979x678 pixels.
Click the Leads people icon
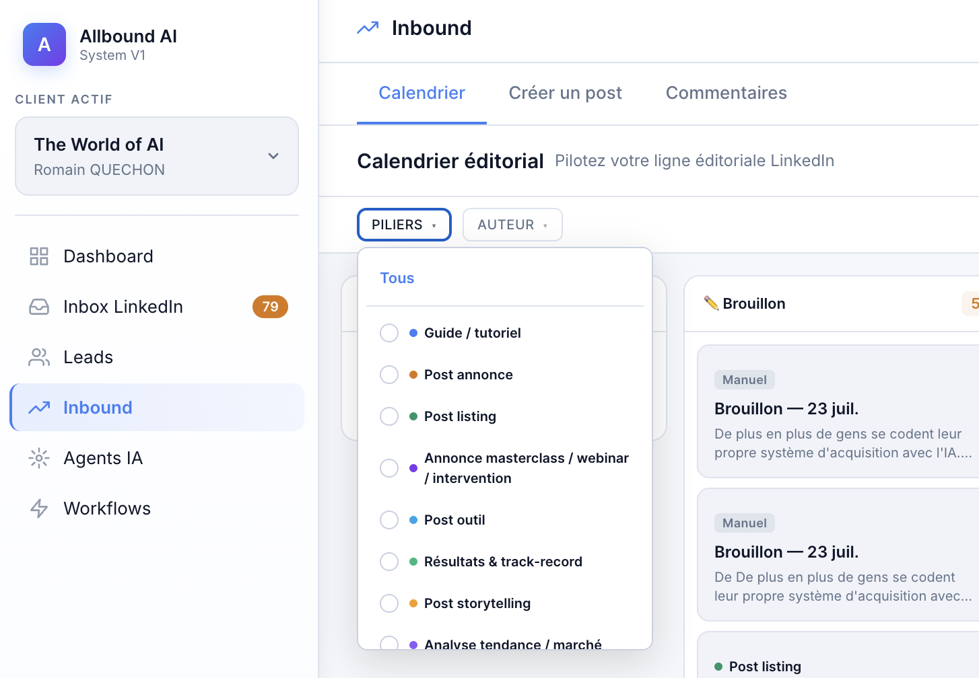click(39, 357)
